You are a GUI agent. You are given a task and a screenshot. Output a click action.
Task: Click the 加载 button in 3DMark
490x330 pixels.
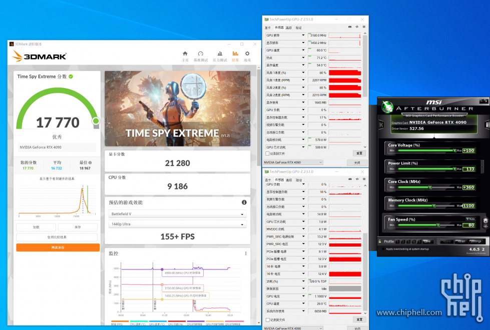36,227
